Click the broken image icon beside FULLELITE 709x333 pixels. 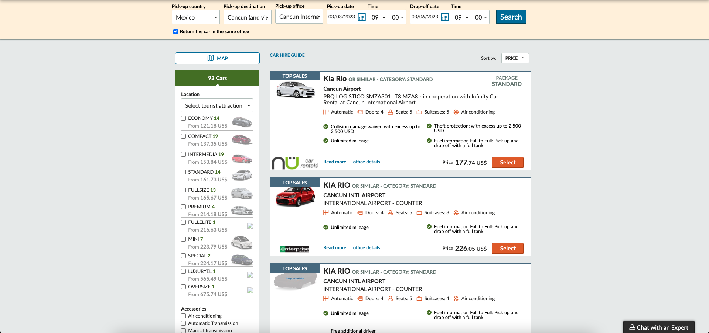pyautogui.click(x=250, y=226)
